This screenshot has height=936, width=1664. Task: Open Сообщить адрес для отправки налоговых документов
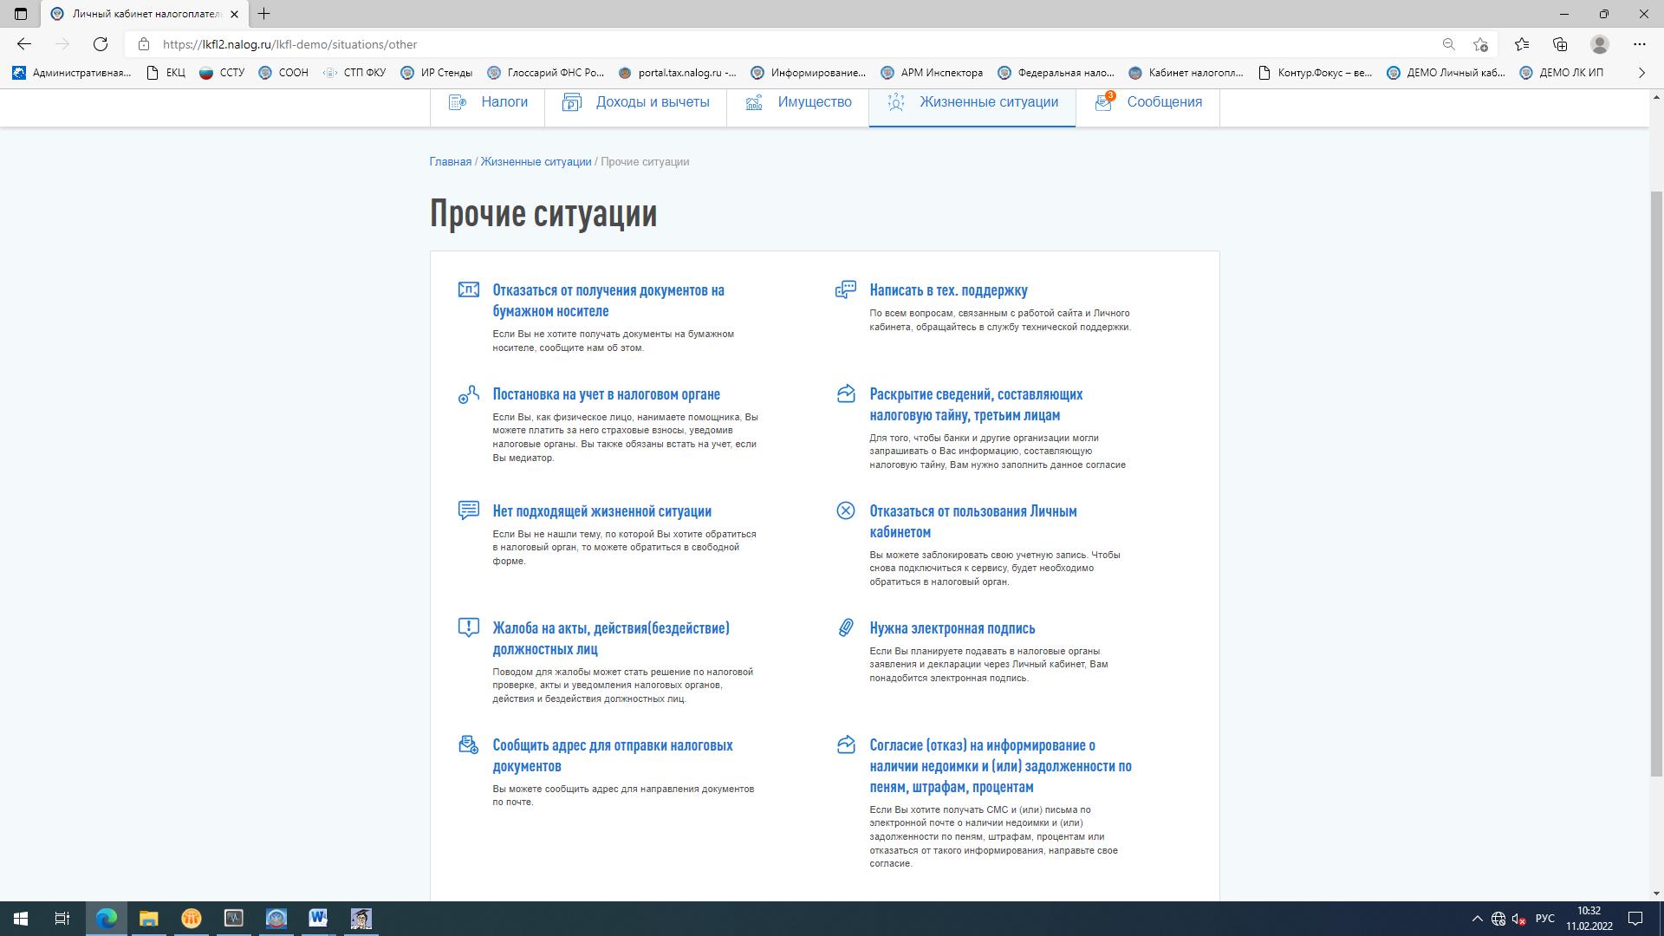[x=613, y=756]
